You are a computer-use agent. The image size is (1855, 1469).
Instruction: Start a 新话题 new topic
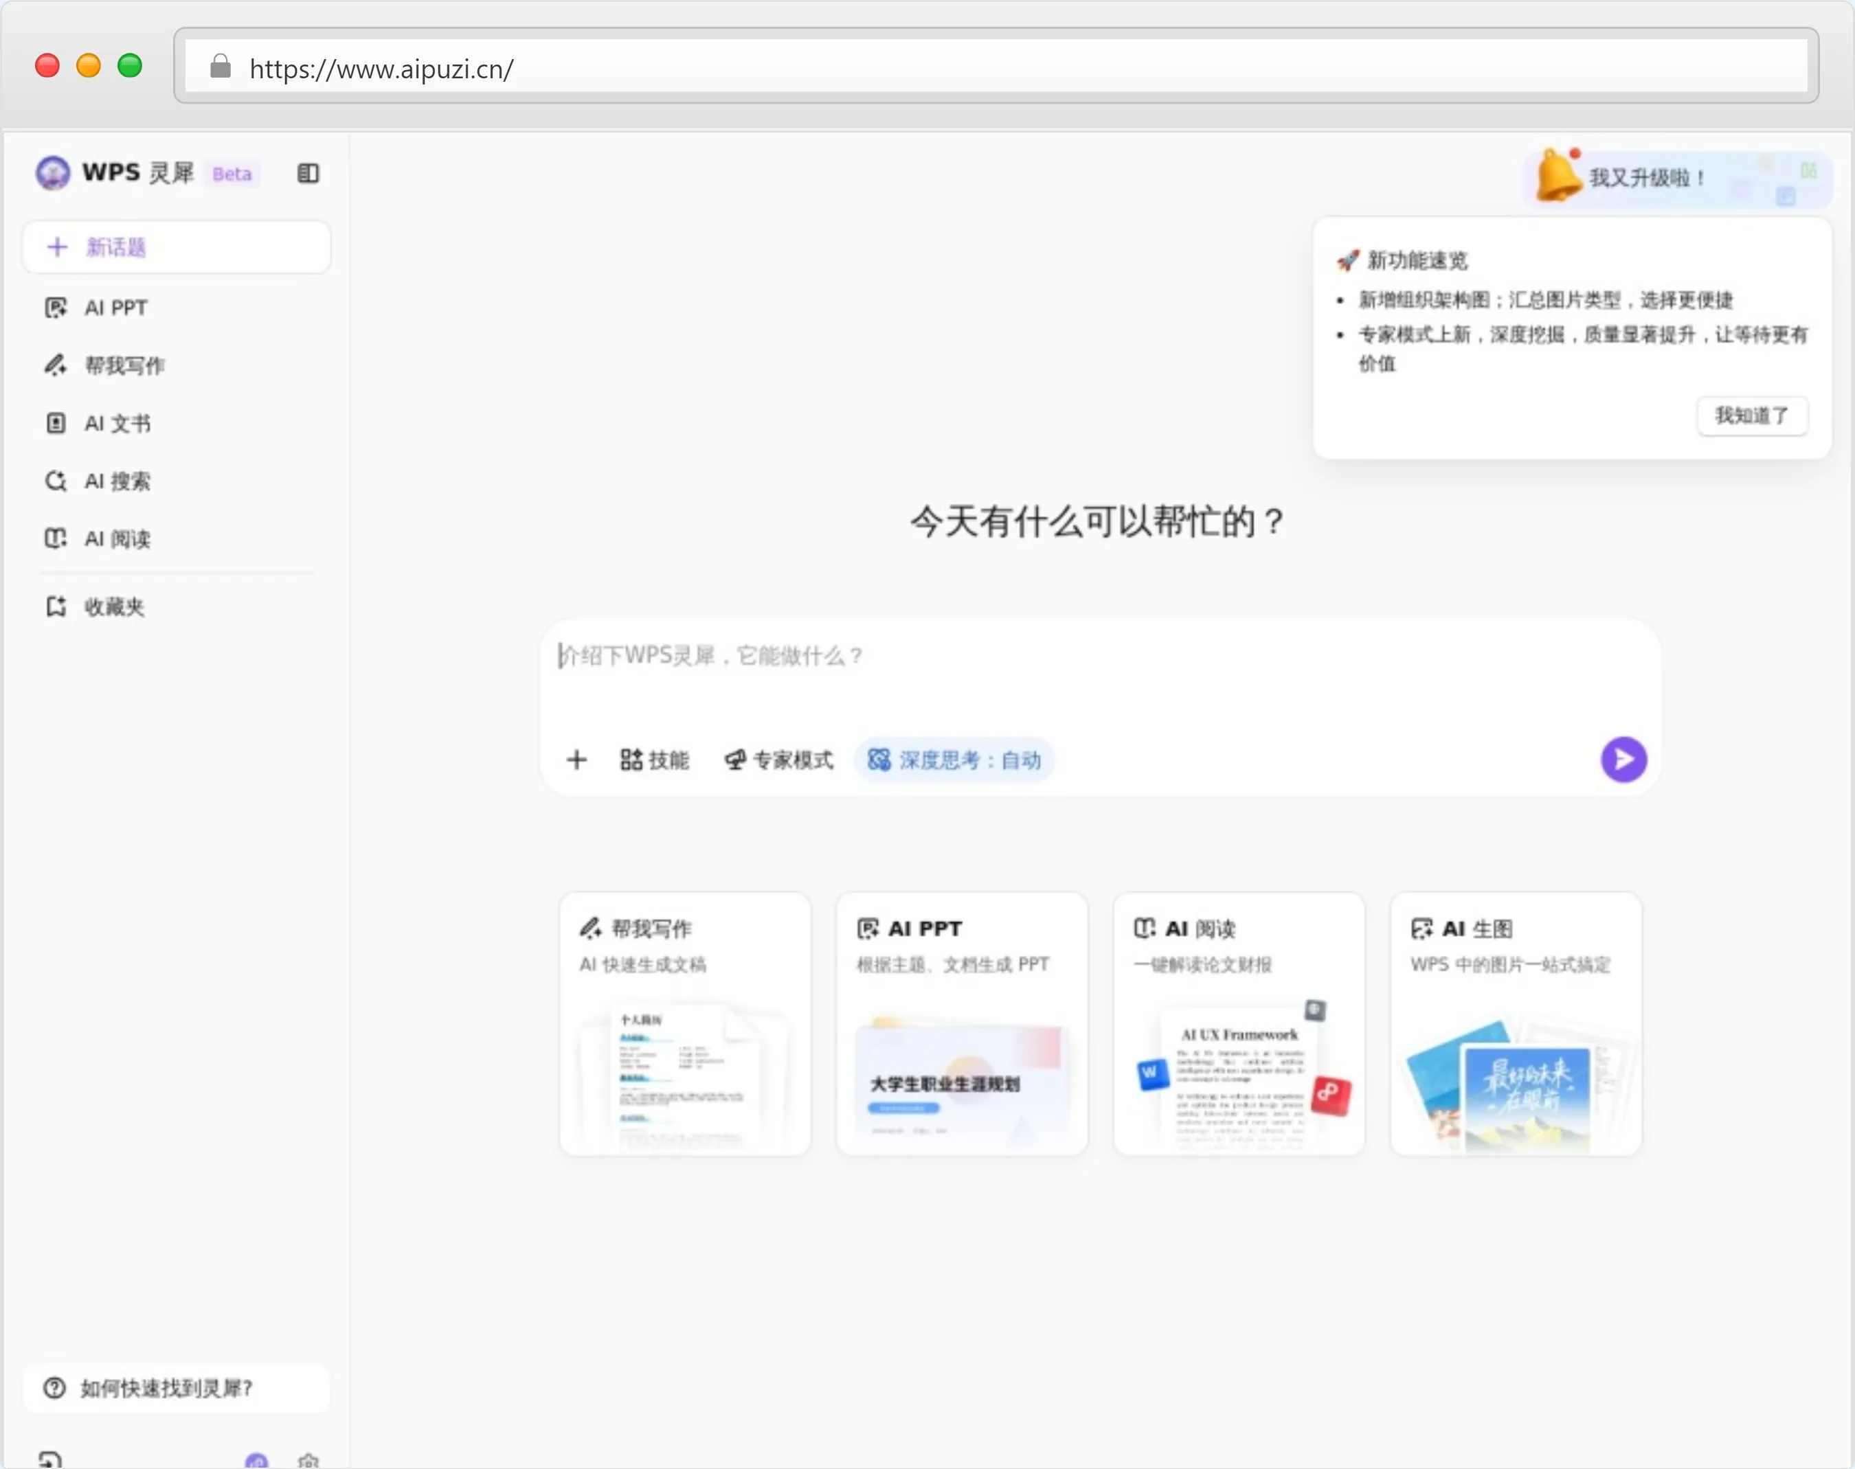[177, 247]
